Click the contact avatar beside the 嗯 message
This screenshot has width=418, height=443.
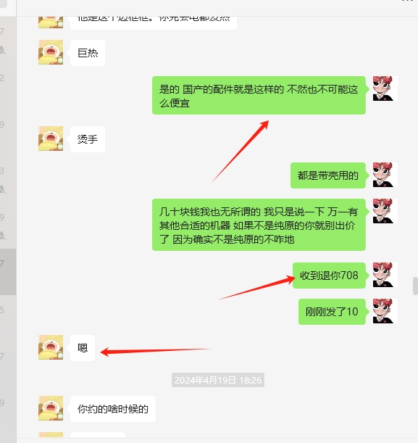[51, 347]
